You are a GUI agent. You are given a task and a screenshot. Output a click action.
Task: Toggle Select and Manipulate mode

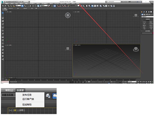[x=52, y=6]
